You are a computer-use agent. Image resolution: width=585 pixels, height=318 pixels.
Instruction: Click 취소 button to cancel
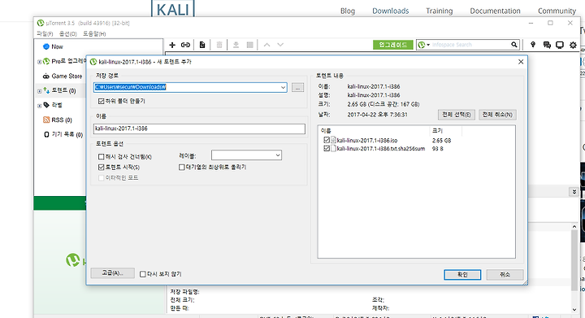click(505, 275)
